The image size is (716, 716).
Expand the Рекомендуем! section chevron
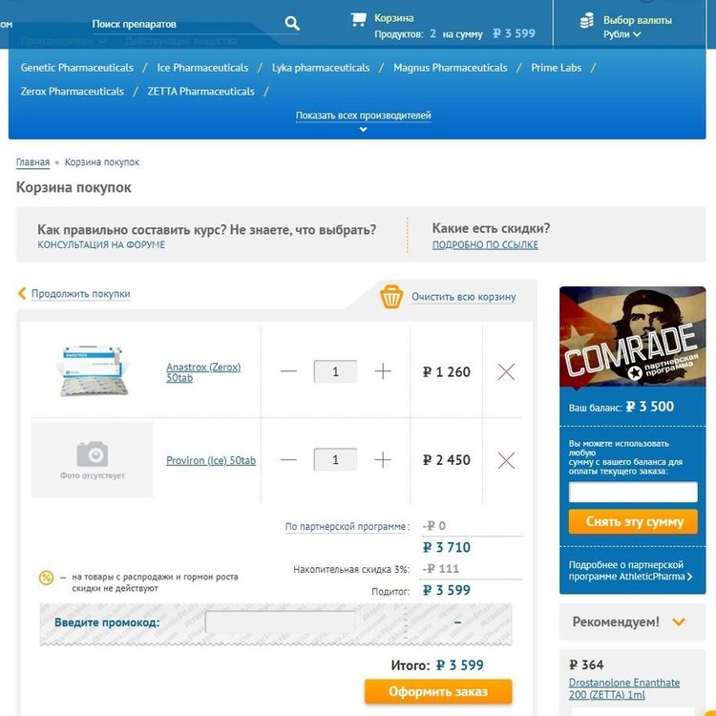(x=679, y=621)
